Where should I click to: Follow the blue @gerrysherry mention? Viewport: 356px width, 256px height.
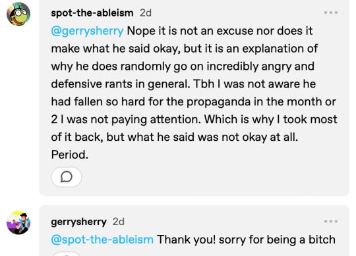coord(87,31)
